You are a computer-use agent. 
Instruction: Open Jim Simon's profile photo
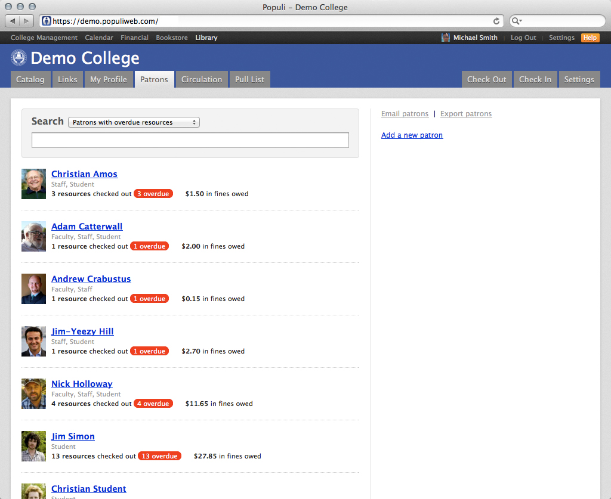(x=33, y=446)
